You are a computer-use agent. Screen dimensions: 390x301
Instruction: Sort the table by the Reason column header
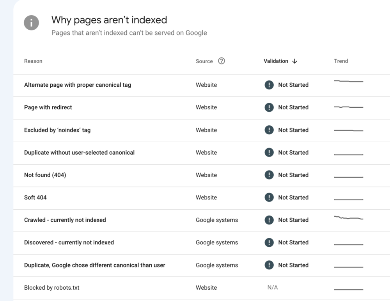click(x=33, y=61)
